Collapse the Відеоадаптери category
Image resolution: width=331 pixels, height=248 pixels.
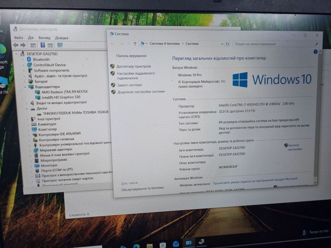25,87
